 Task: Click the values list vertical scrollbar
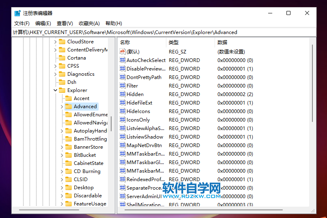(x=312, y=83)
